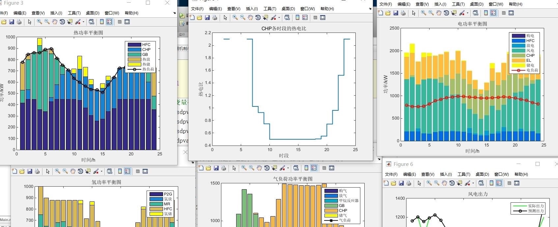Toggle Insert Legend in Figure 6 toolbar
This screenshot has width=558, height=227.
coord(499,183)
